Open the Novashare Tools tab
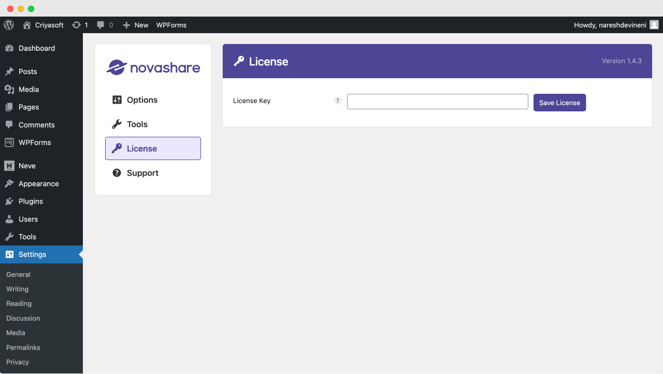The width and height of the screenshot is (663, 374). 153,124
